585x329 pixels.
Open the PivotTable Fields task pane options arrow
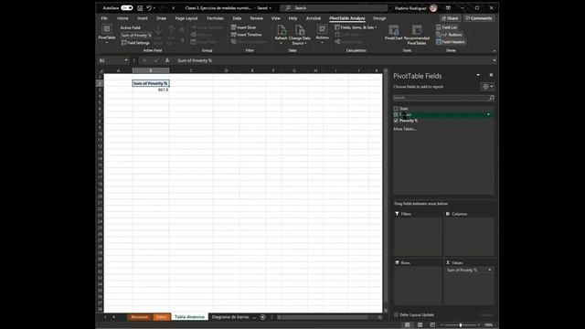[478, 75]
